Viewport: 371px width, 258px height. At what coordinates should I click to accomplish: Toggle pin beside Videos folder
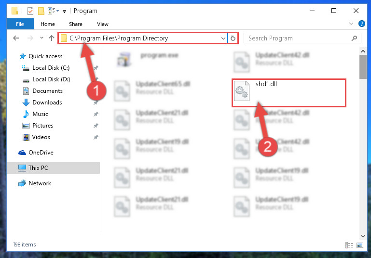point(96,137)
